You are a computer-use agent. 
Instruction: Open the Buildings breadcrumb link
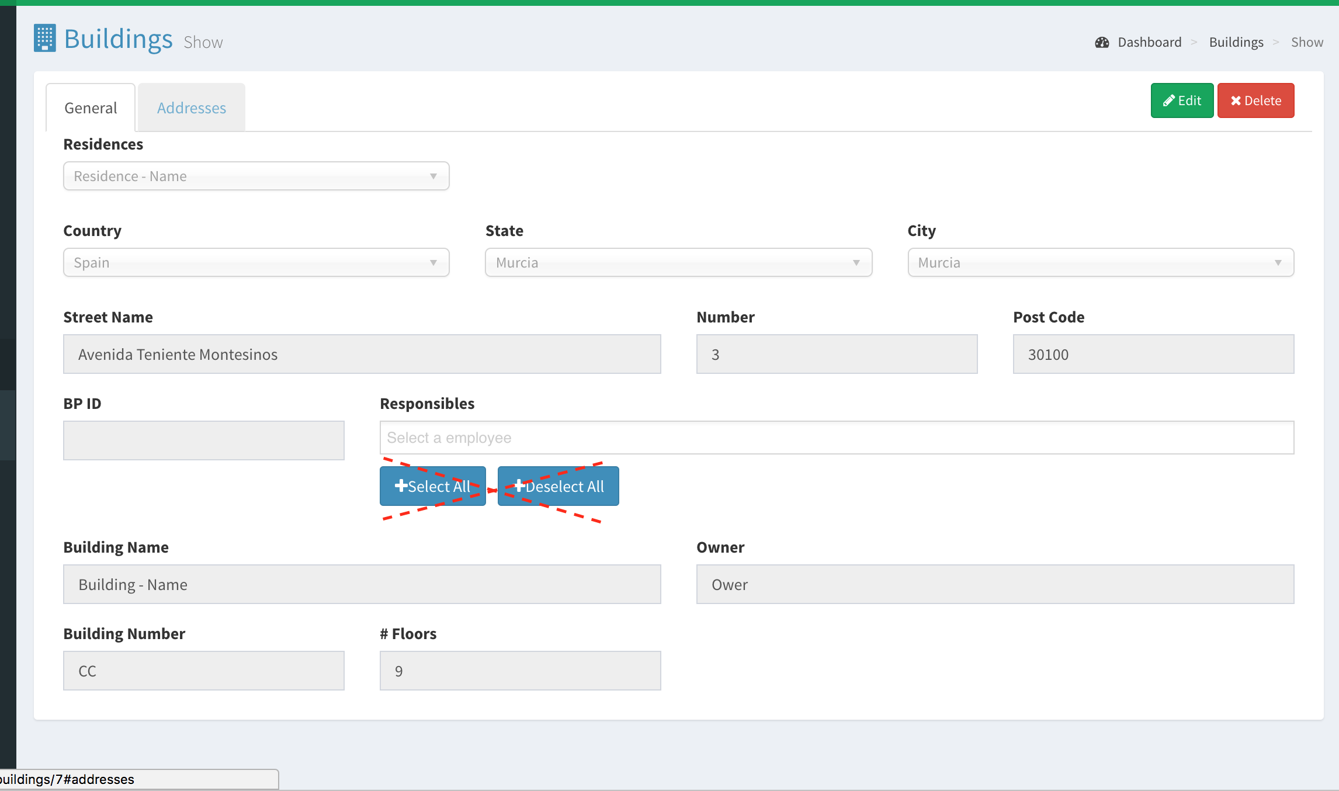pyautogui.click(x=1236, y=43)
